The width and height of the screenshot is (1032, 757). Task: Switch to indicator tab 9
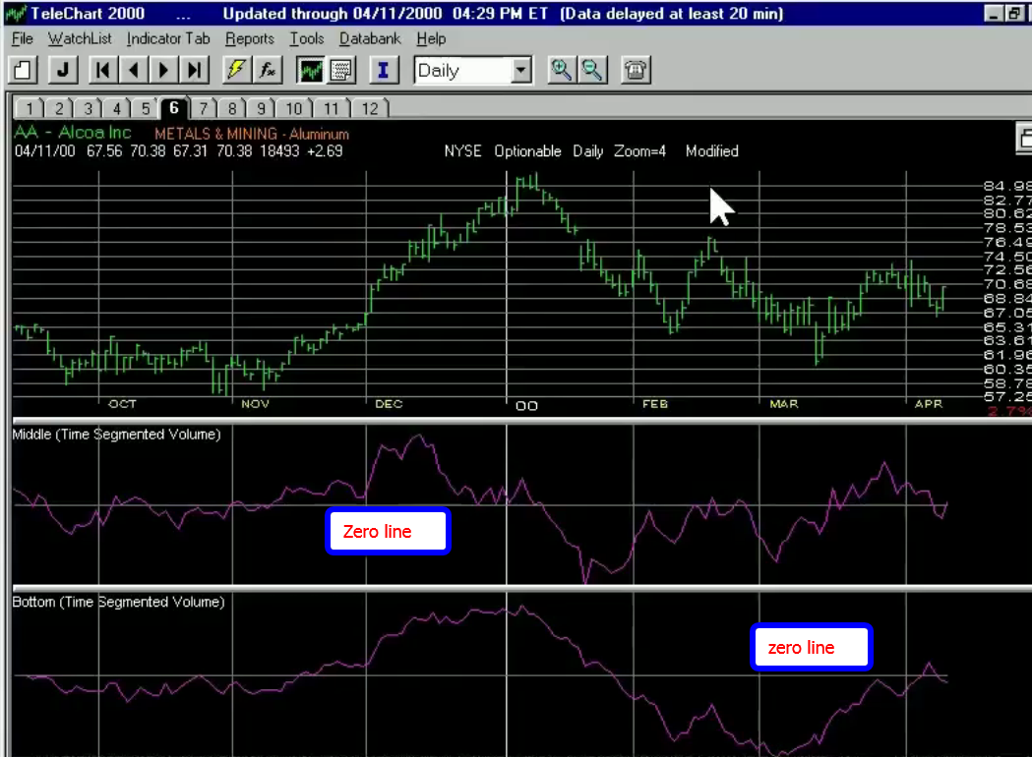[x=262, y=108]
